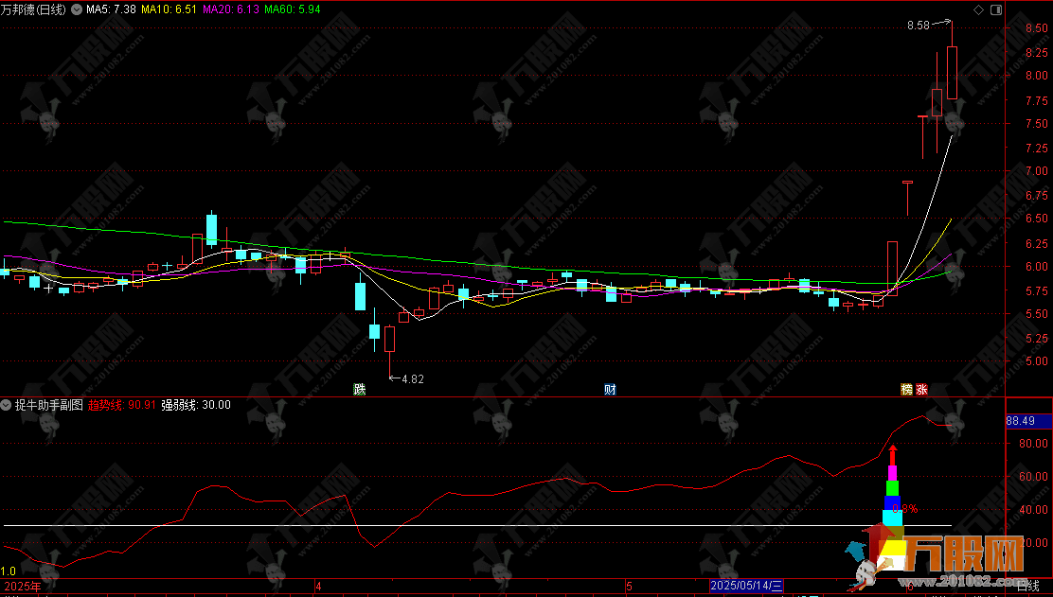Select the MA20: 6.13 indicator label

230,9
